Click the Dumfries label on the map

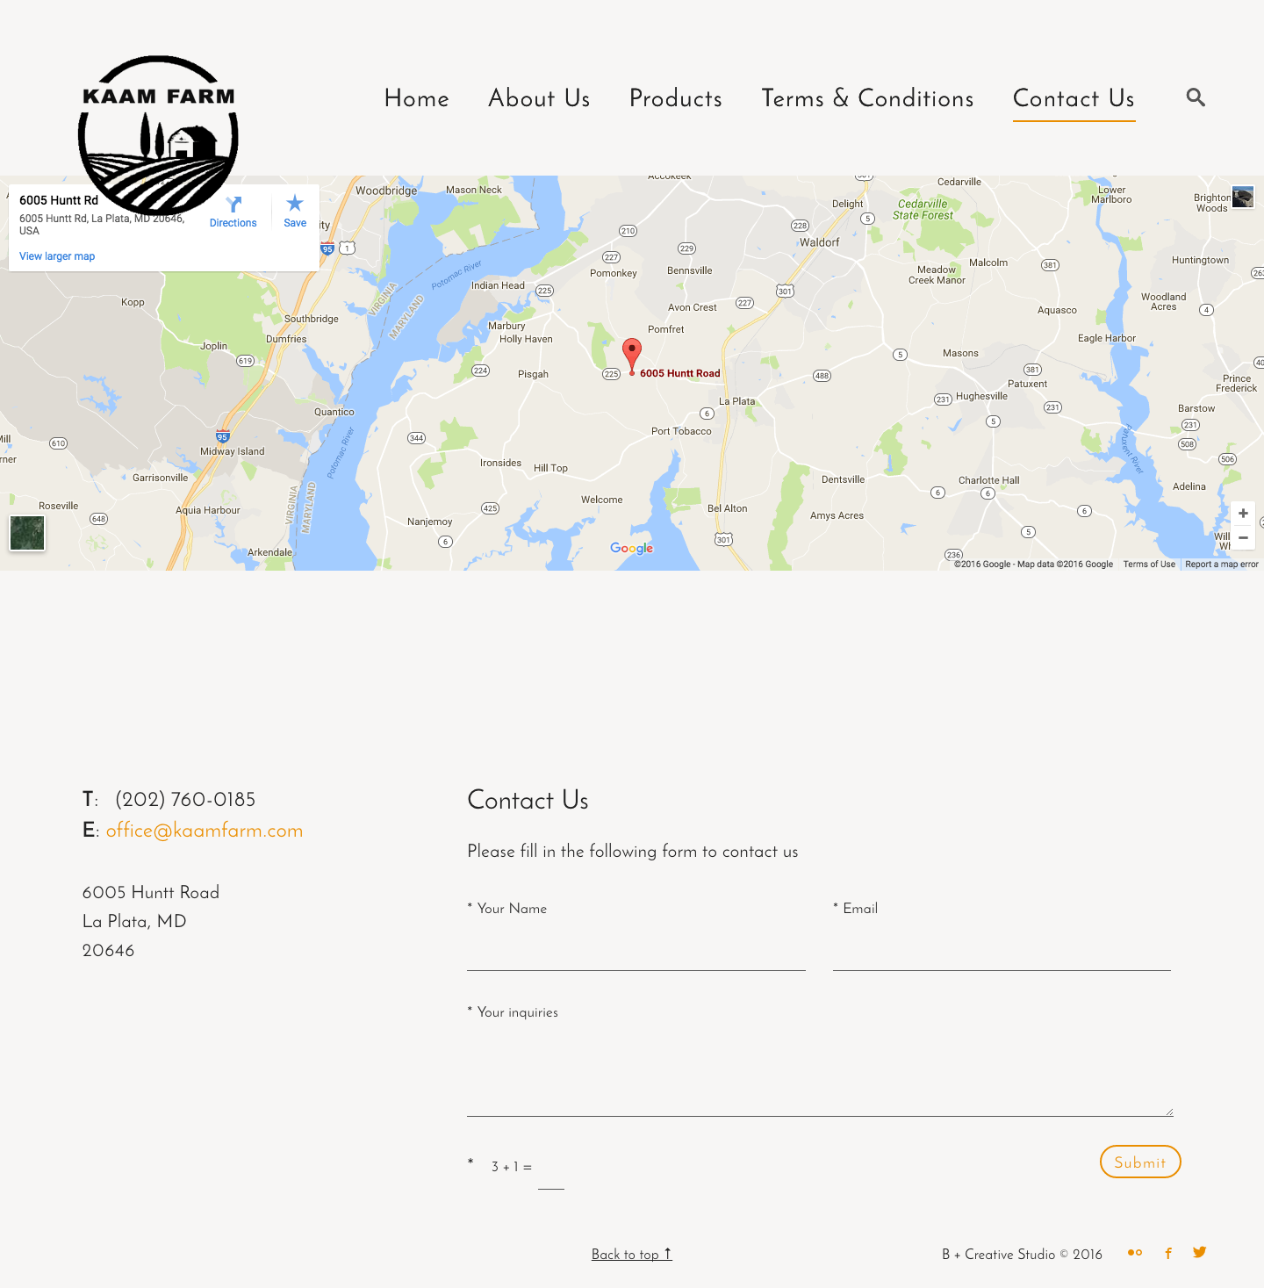coord(286,339)
